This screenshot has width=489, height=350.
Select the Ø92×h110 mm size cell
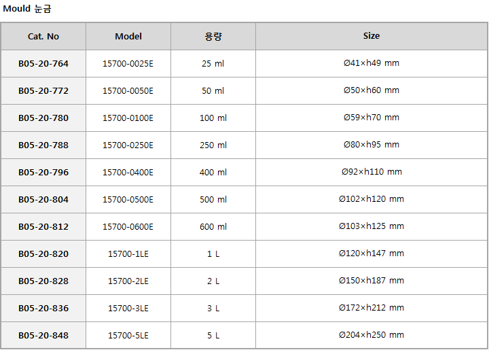[x=372, y=172]
